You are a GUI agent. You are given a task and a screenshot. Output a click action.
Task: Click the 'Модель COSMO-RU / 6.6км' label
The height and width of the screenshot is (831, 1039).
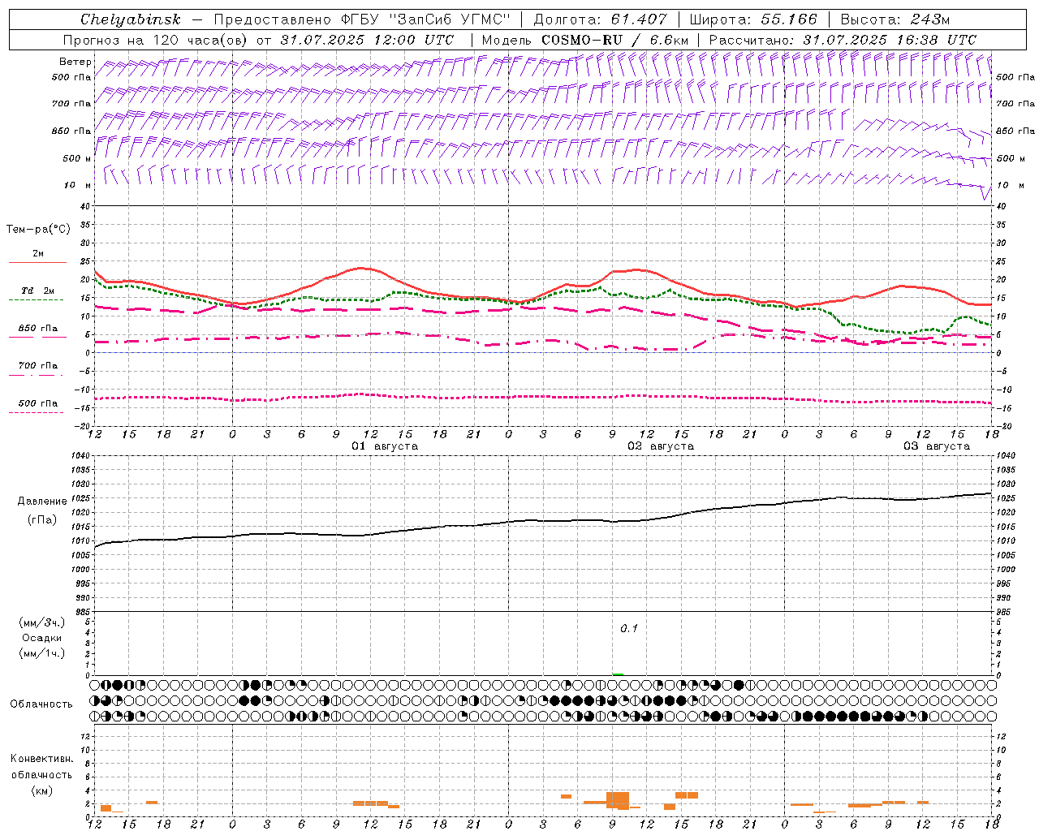tap(585, 40)
